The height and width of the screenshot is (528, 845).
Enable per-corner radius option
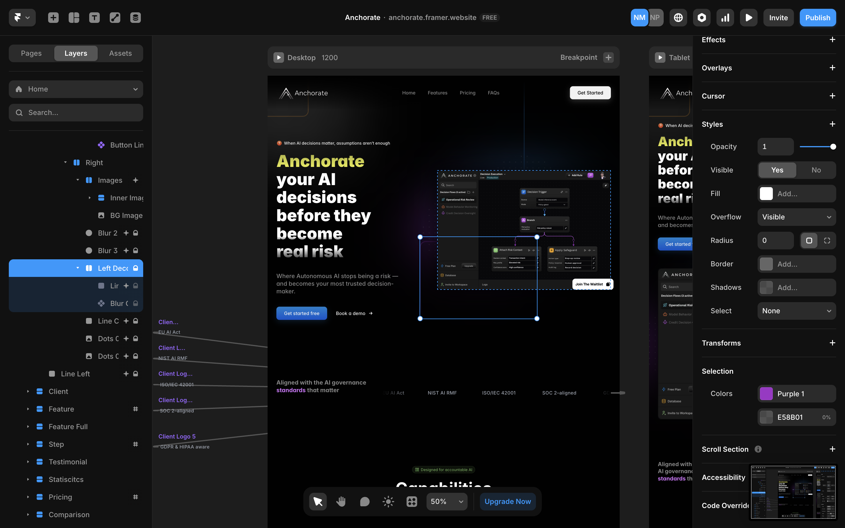pyautogui.click(x=827, y=241)
